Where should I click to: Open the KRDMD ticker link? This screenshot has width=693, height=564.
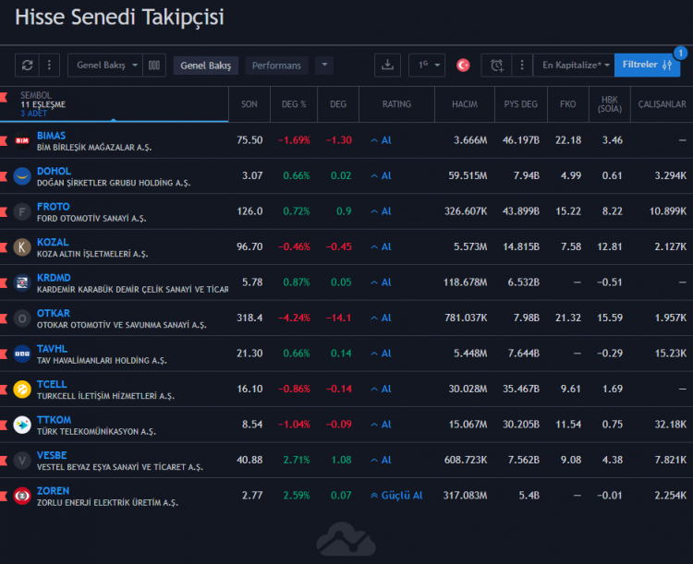54,278
